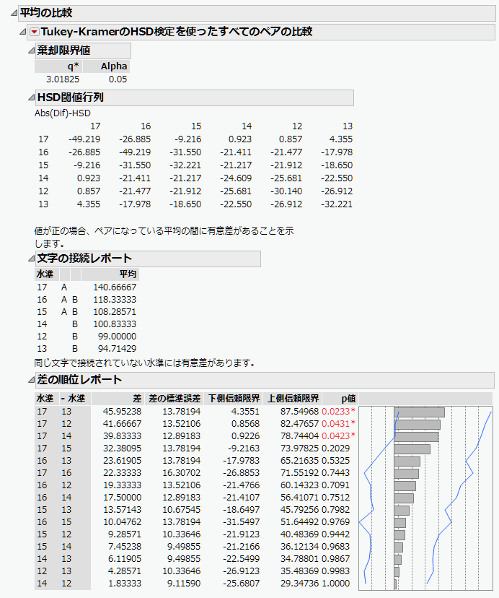Select the q* value 3.01825
The width and height of the screenshot is (499, 598).
63,79
